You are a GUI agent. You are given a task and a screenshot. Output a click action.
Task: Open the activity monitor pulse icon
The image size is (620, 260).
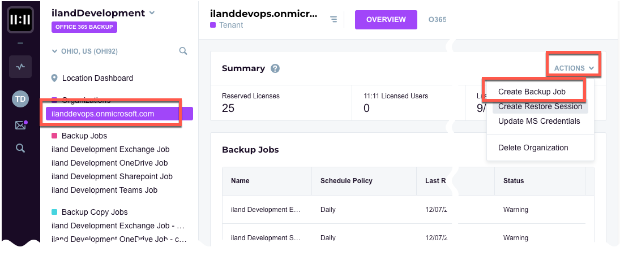tap(20, 67)
